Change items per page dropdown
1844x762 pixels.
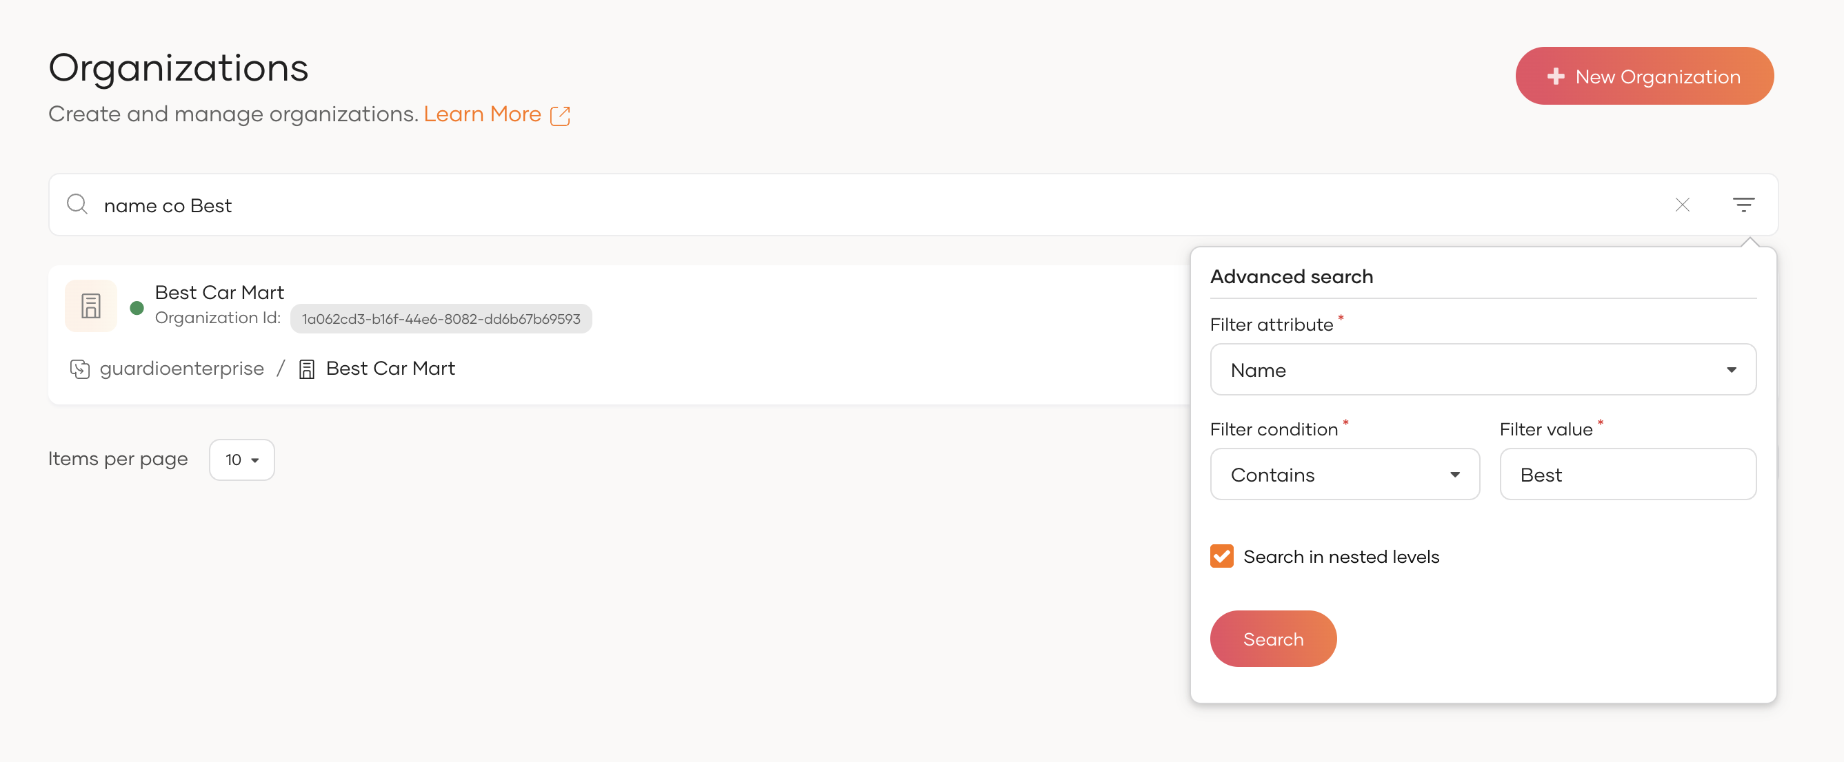click(241, 460)
